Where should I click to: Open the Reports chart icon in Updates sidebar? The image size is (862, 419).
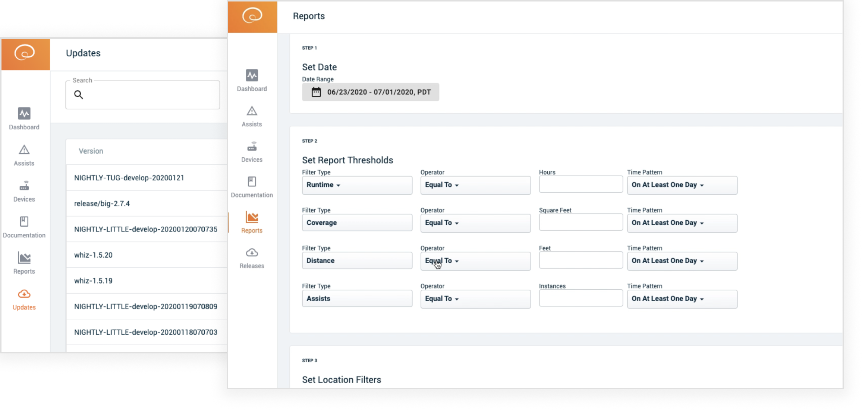click(x=24, y=258)
